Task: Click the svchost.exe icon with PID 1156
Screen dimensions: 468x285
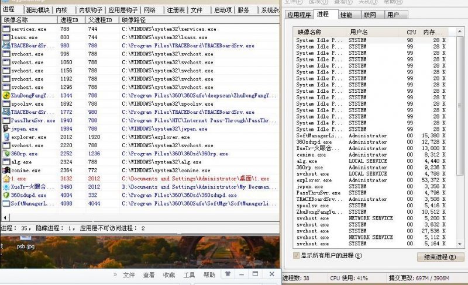Action: click(6, 71)
